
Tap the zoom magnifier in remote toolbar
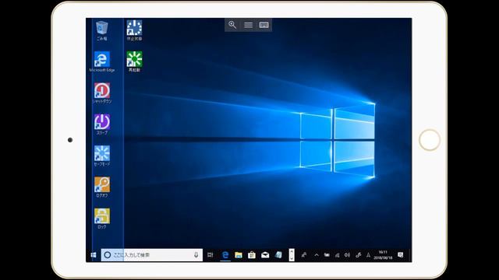point(232,25)
